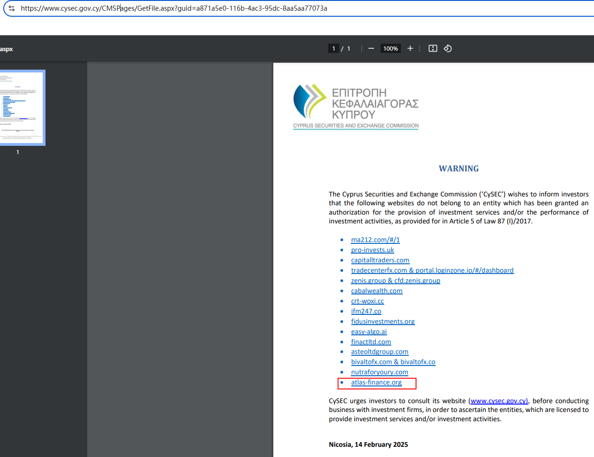Click the zoom out minus button
Screen dimensions: 594x457
(371, 48)
